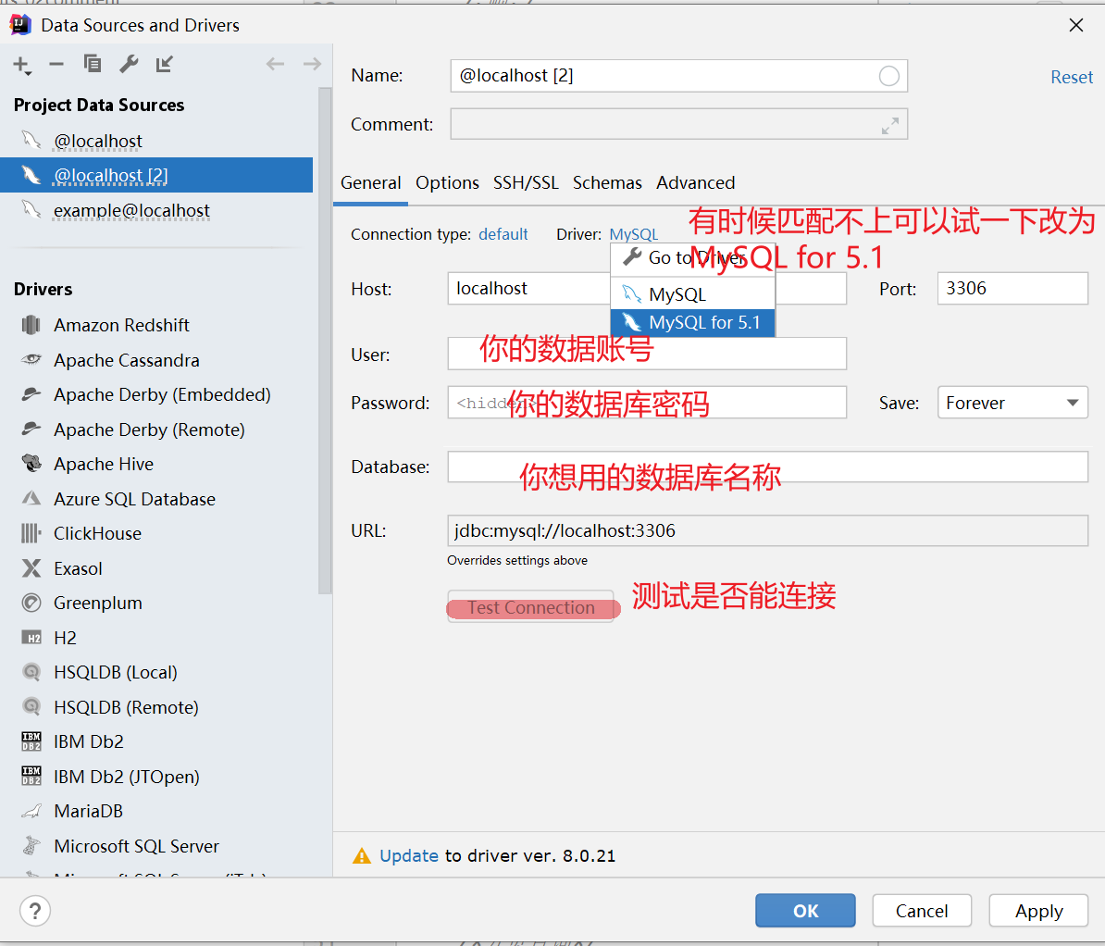Image resolution: width=1105 pixels, height=946 pixels.
Task: Remove selected data source with minus icon
Action: (x=56, y=64)
